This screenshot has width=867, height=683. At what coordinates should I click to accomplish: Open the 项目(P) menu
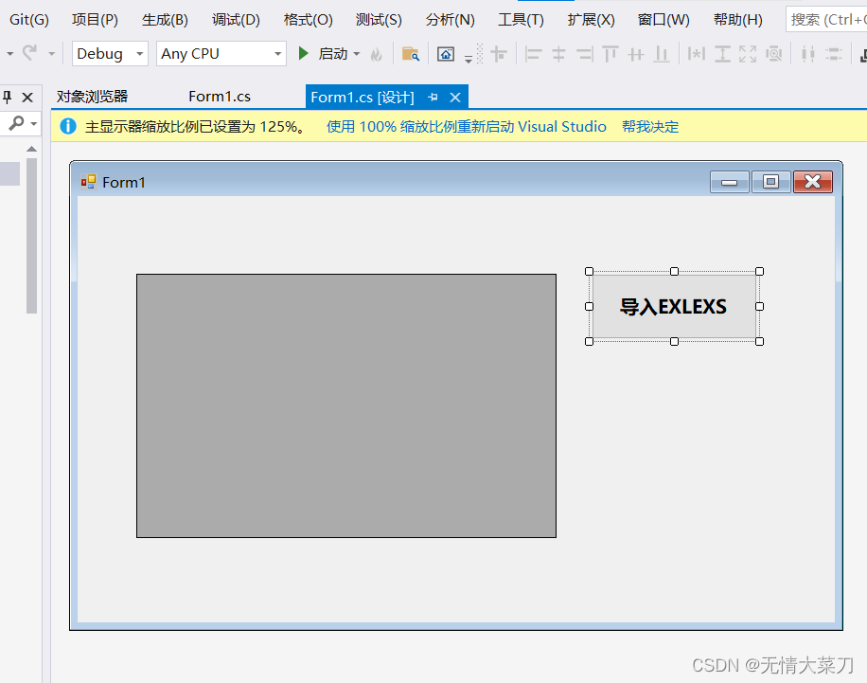[x=95, y=20]
